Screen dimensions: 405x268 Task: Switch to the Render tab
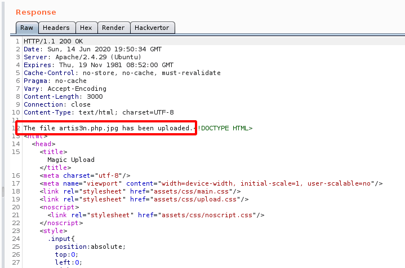(x=113, y=28)
